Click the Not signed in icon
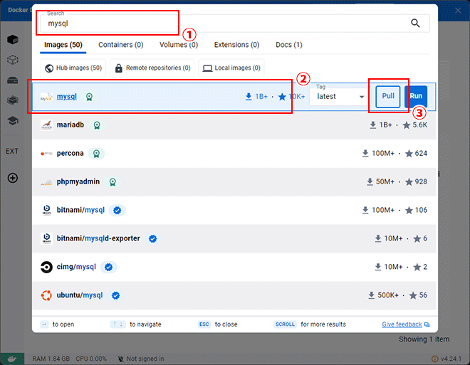 [120, 359]
